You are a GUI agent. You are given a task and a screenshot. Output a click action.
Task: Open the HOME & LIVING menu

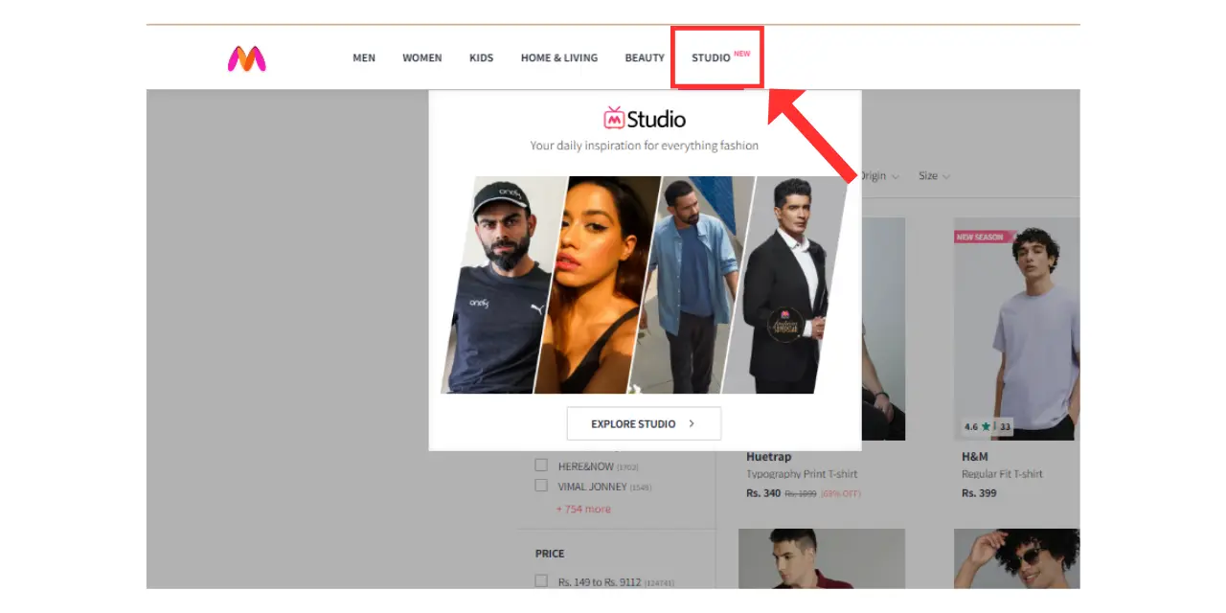click(x=559, y=58)
